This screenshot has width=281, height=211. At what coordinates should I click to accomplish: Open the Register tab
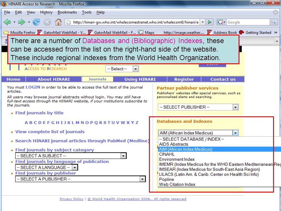pos(184,79)
